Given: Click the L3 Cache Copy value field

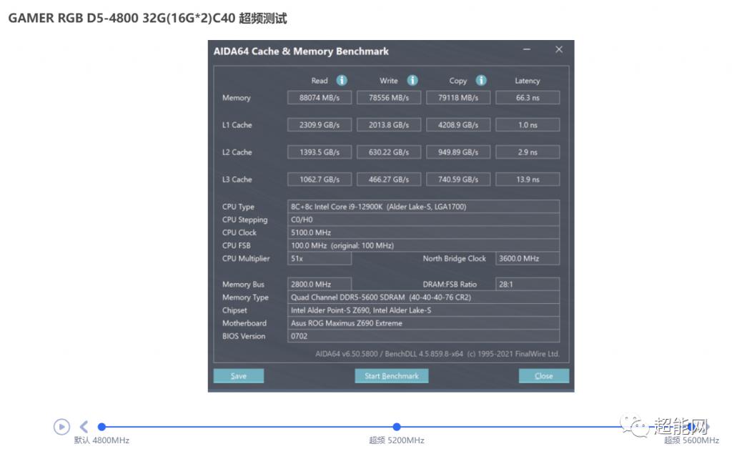Looking at the screenshot, I should pos(458,179).
